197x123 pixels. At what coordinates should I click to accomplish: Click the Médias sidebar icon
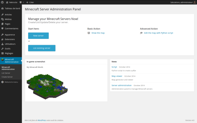[x=3, y=19]
